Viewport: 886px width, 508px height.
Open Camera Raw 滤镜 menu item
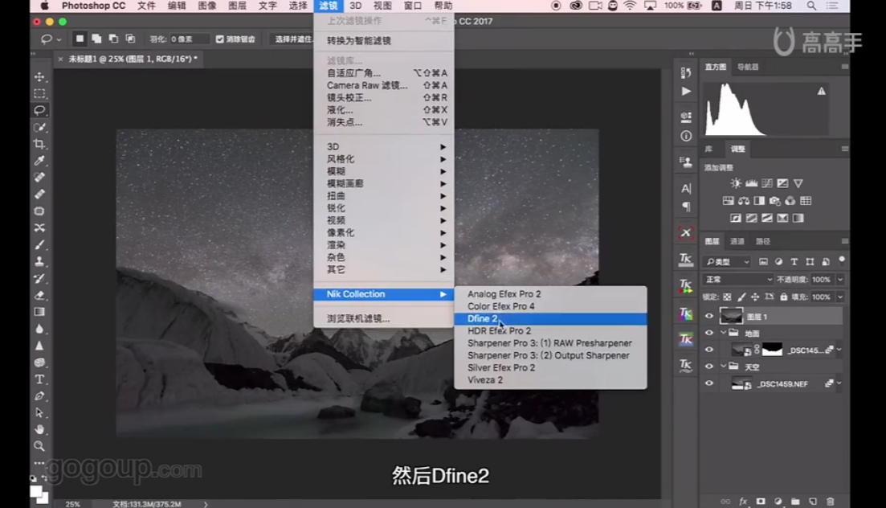384,85
